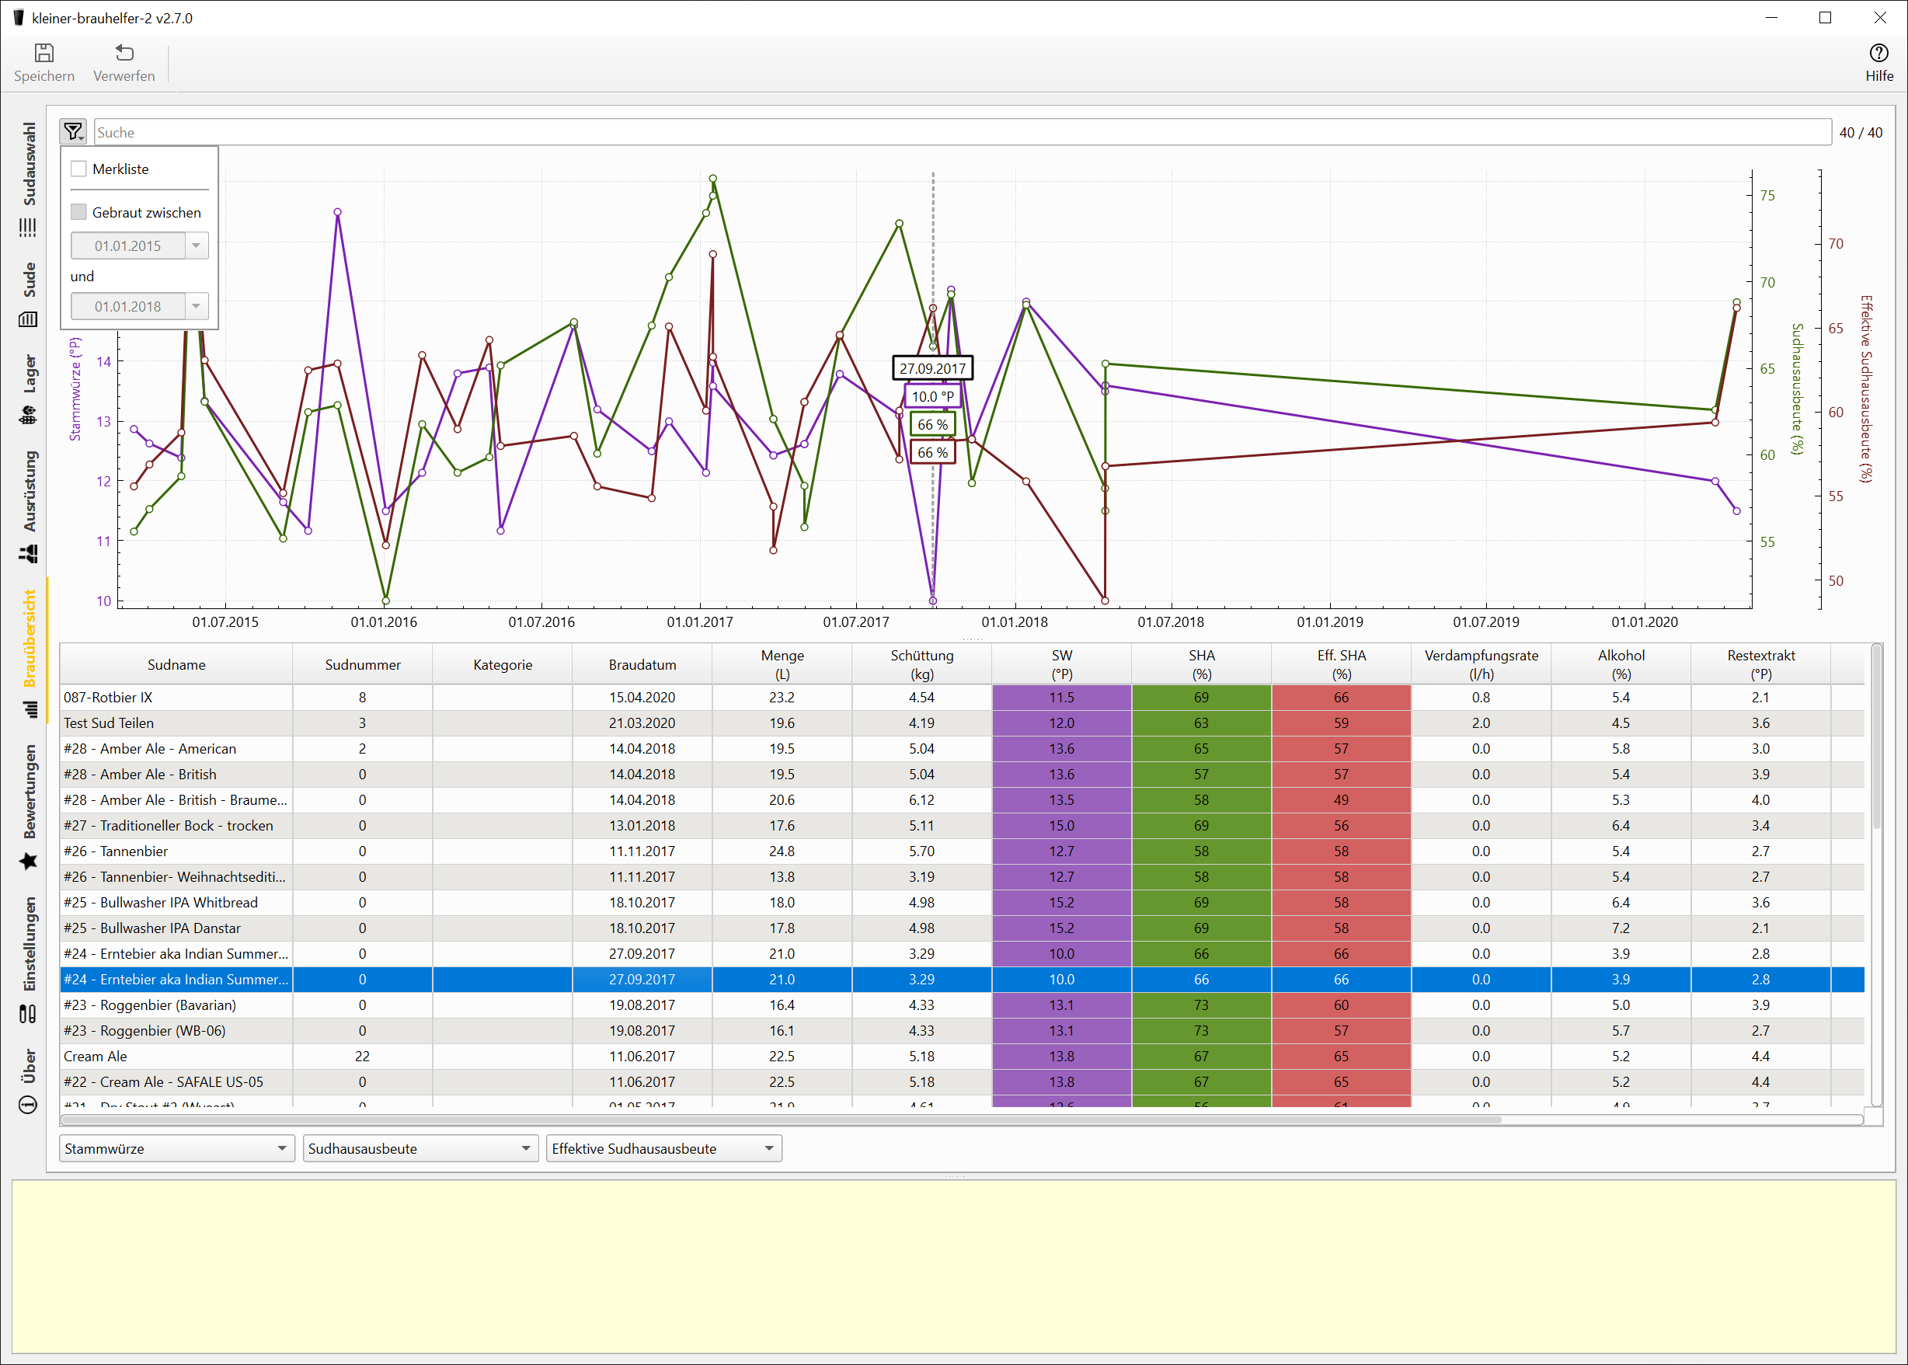Viewport: 1908px width, 1365px height.
Task: Click the Bewertungen star icon
Action: pyautogui.click(x=29, y=861)
